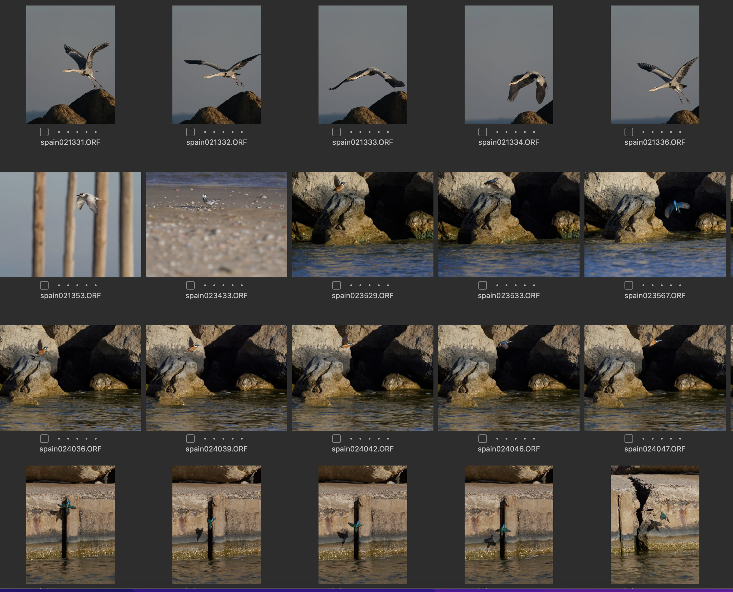
Task: Give spain021332.ORF a five-star rating dot
Action: tap(242, 132)
